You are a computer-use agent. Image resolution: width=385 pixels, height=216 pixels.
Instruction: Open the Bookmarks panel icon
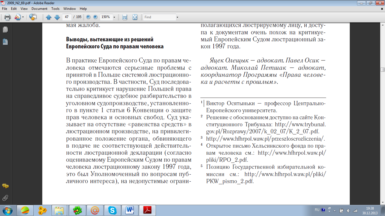(5, 42)
